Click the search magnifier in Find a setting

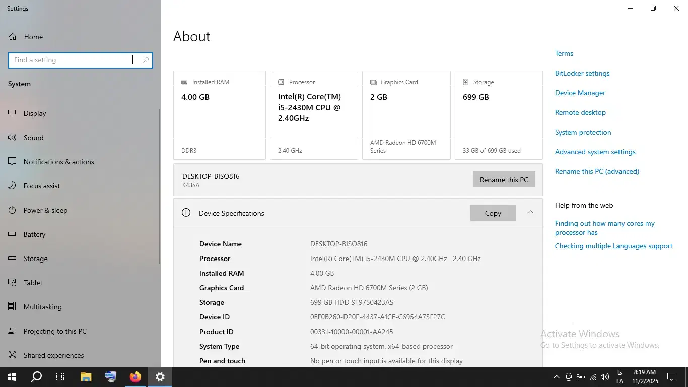coord(146,60)
